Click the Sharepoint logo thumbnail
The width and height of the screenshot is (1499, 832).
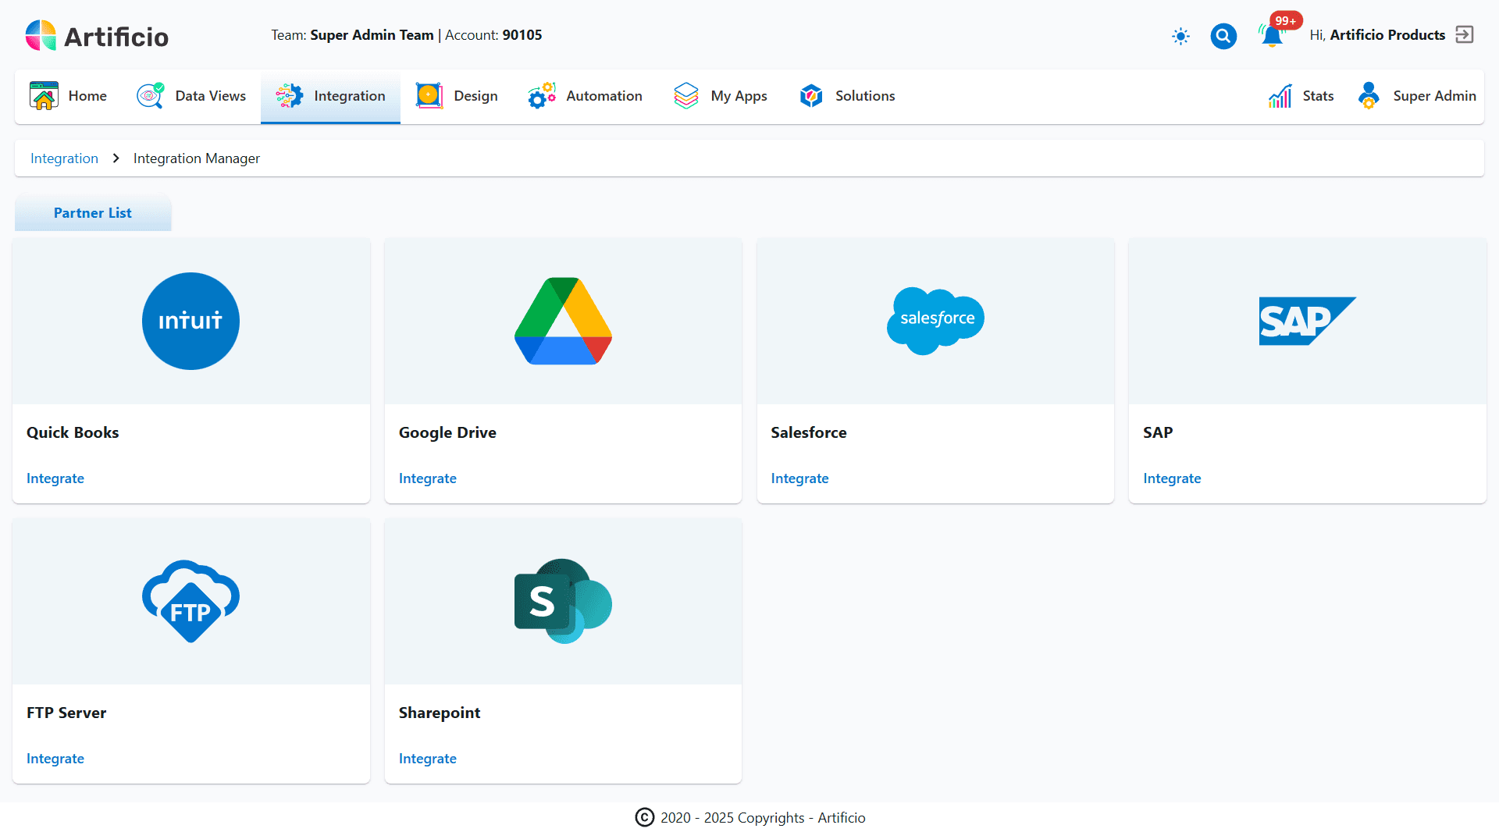coord(563,601)
